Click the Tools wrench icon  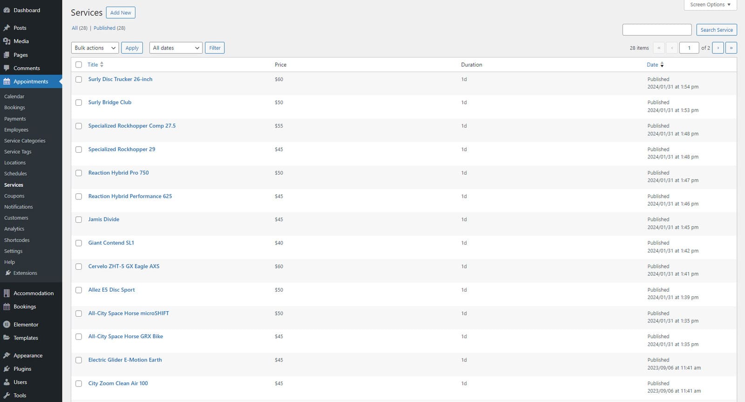point(7,395)
